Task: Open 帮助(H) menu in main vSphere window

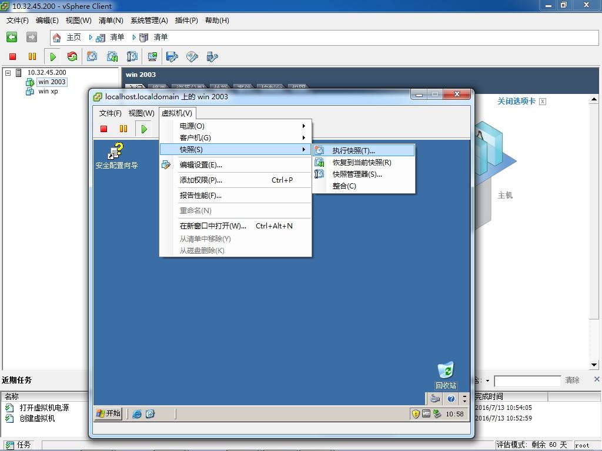Action: (x=217, y=21)
